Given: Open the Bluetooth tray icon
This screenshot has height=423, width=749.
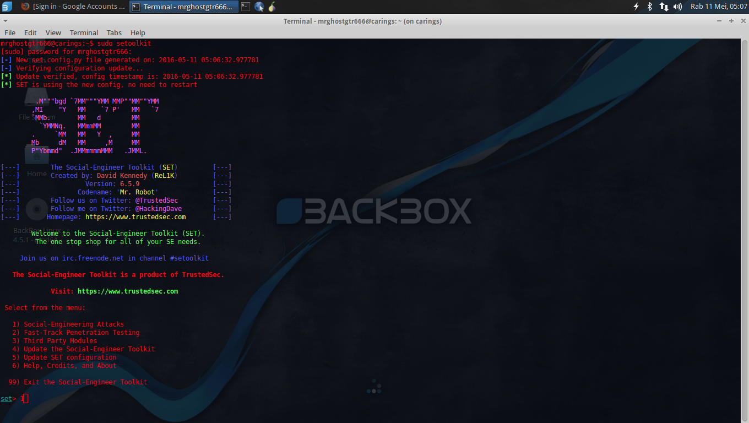Looking at the screenshot, I should [x=650, y=7].
